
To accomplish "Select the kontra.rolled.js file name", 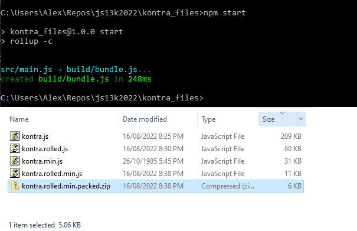I will point(45,149).
